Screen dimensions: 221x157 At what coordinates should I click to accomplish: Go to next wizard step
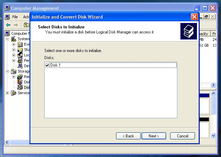coord(154,136)
